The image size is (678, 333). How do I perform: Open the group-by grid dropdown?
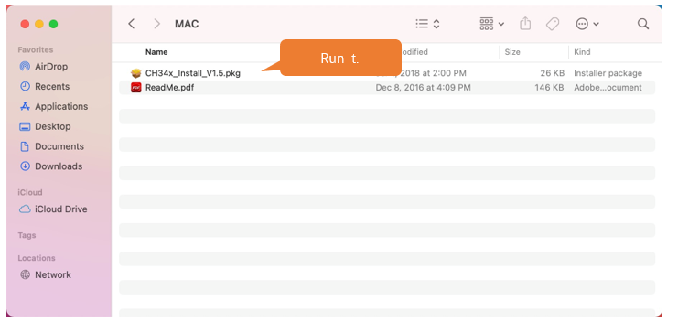point(492,24)
